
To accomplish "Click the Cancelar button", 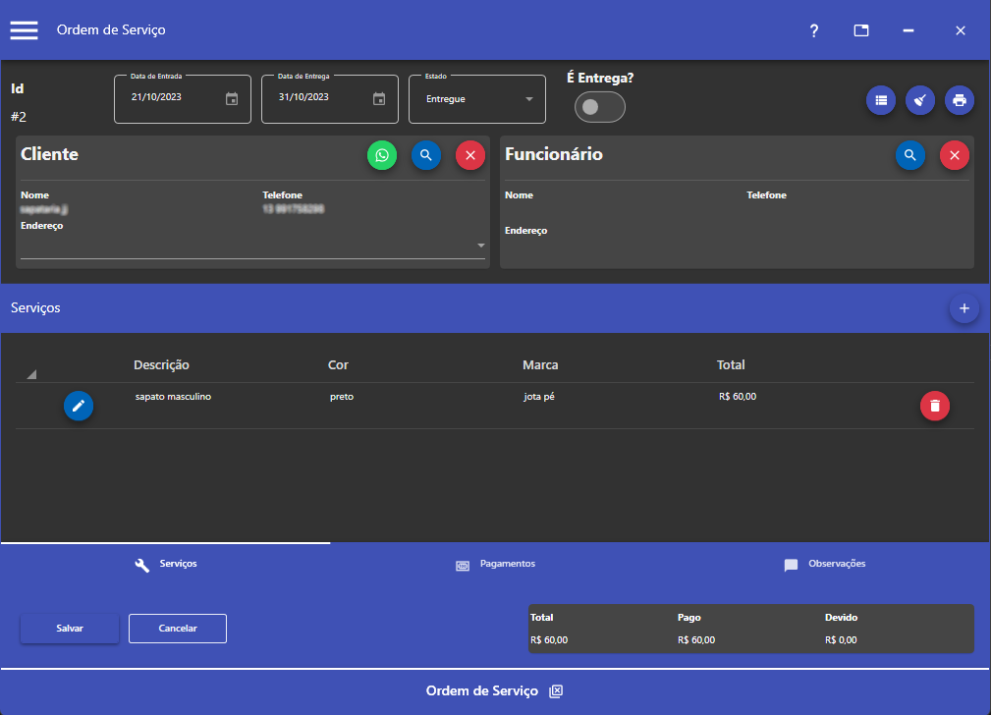I will point(178,629).
